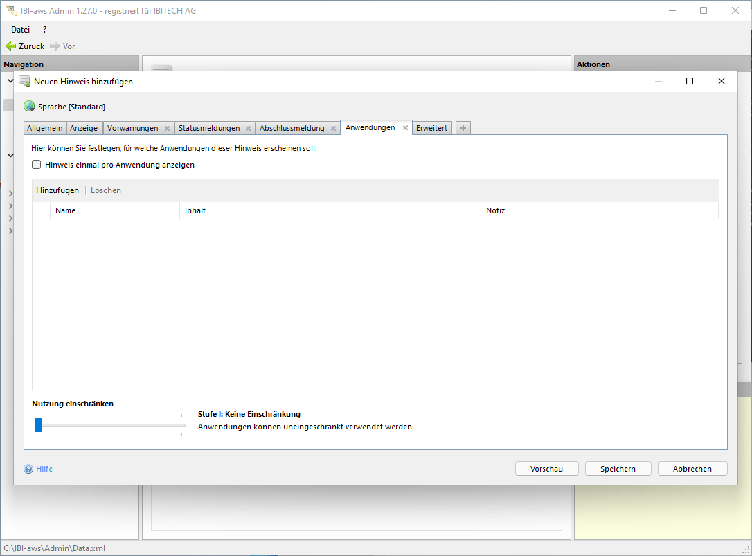Image resolution: width=752 pixels, height=556 pixels.
Task: Click the Vorschau button
Action: click(x=546, y=469)
